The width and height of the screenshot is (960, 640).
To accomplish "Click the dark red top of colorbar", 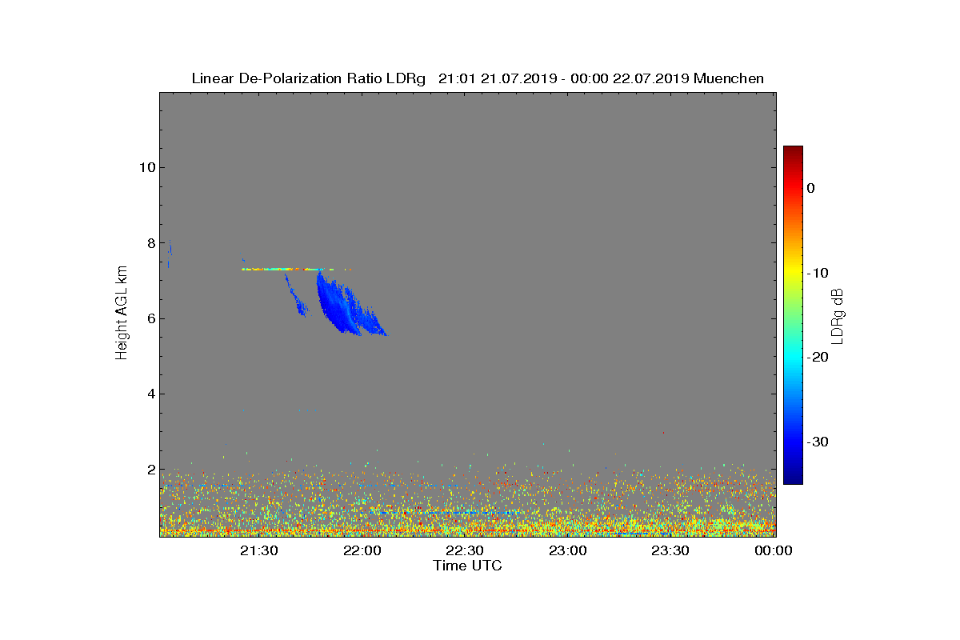I will pyautogui.click(x=793, y=150).
